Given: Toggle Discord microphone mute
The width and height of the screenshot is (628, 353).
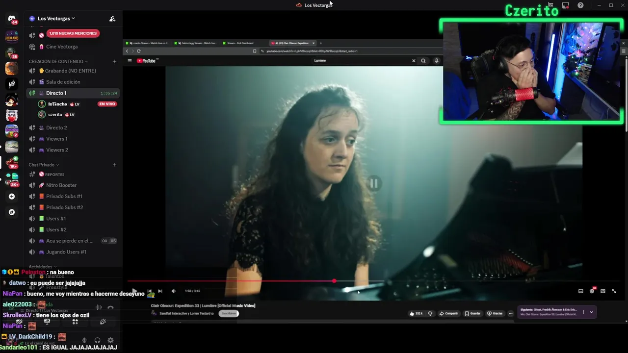Looking at the screenshot, I should coord(84,340).
